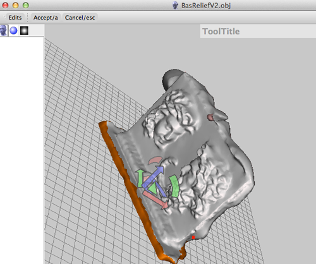This screenshot has height=264, width=316.
Task: Click the green straight arrow on the widget
Action: pyautogui.click(x=140, y=178)
